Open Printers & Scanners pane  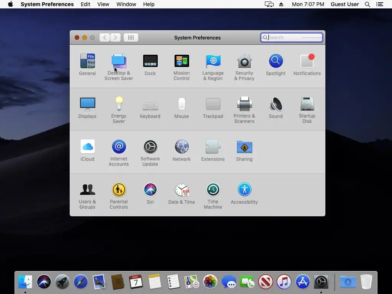(244, 110)
